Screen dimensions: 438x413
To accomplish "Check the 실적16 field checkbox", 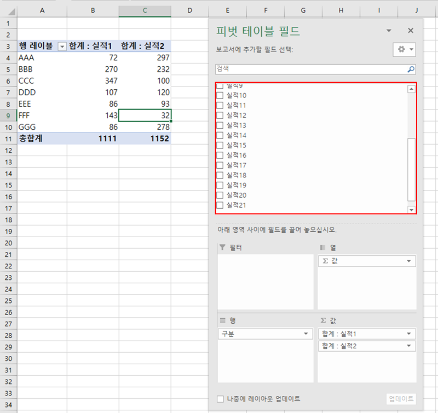I will (x=220, y=155).
